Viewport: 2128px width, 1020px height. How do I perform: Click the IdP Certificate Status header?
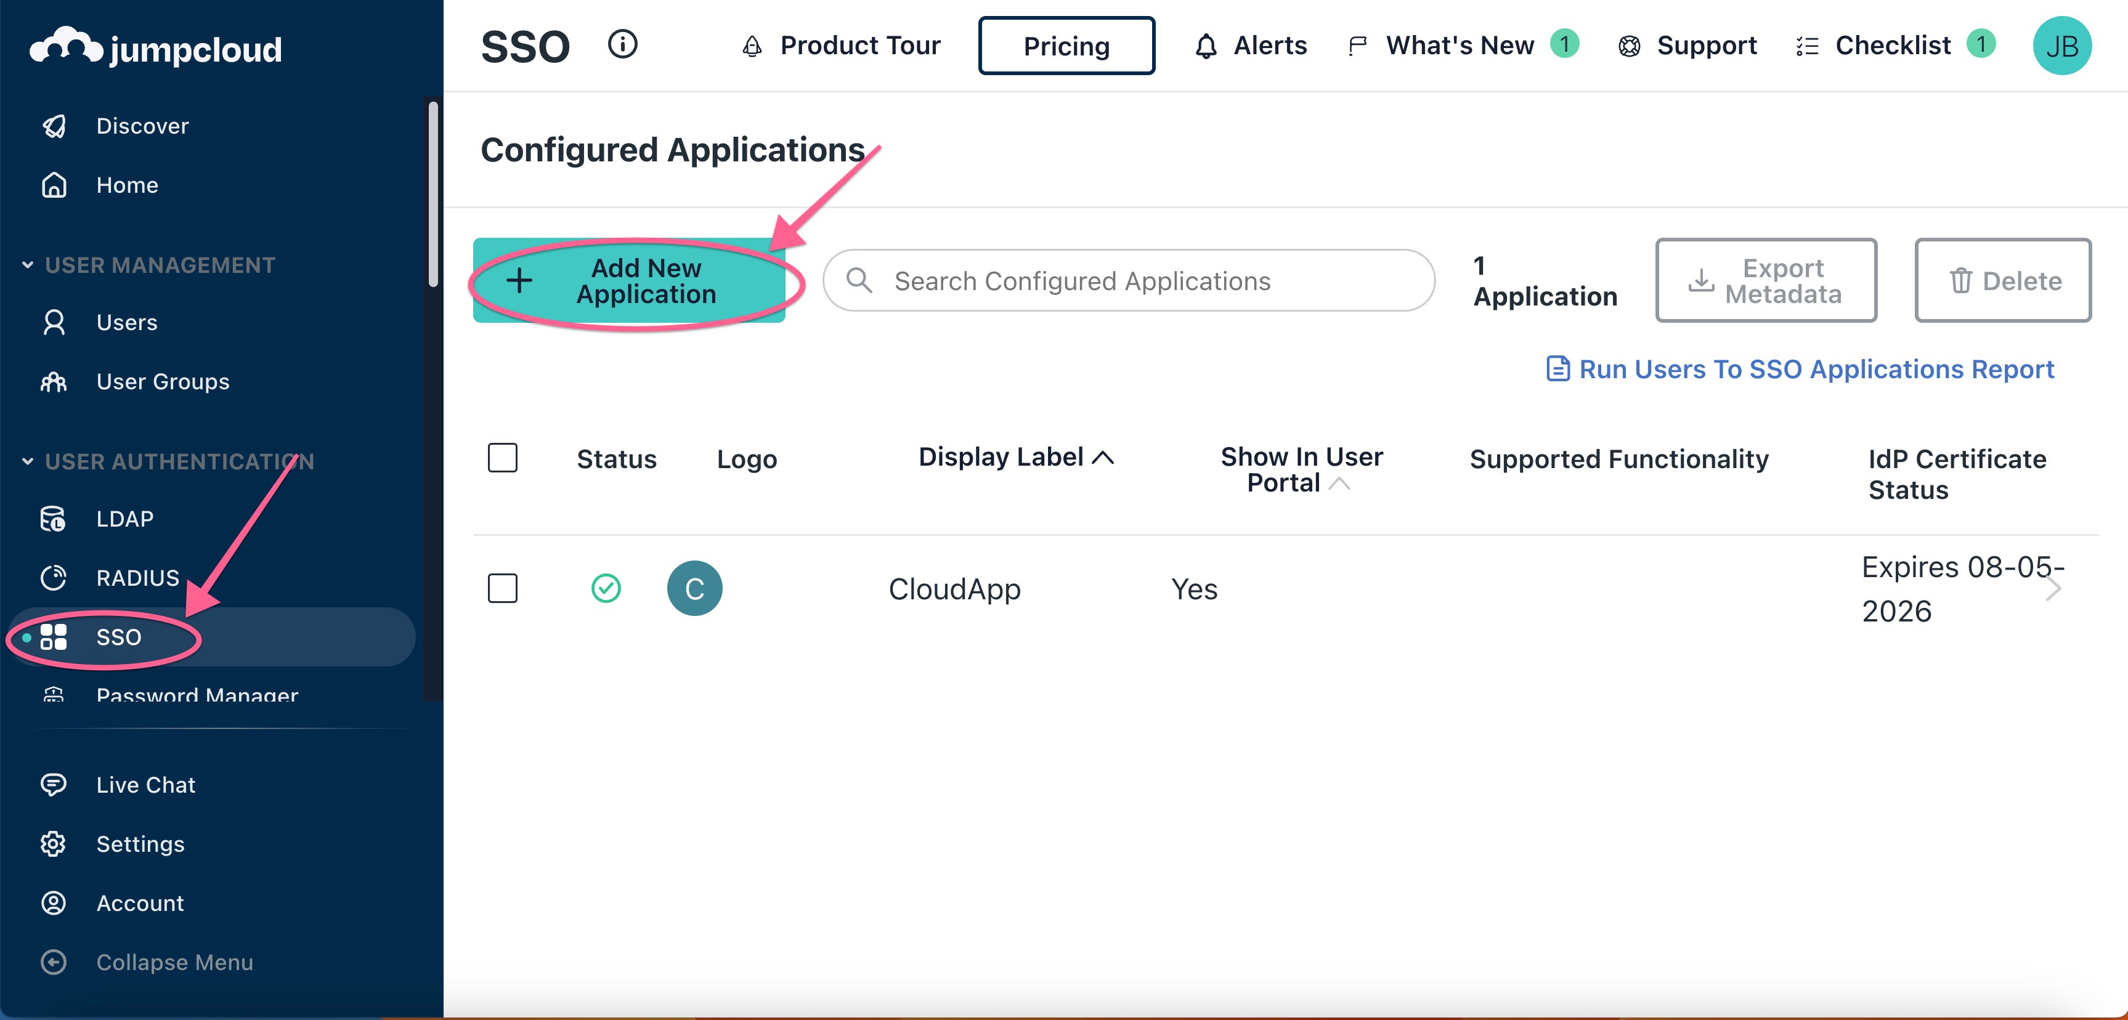(x=1957, y=474)
